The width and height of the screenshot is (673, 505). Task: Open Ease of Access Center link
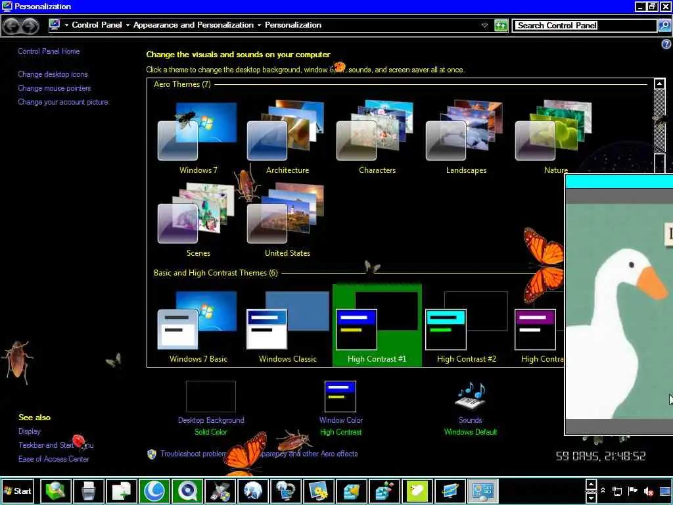point(54,458)
